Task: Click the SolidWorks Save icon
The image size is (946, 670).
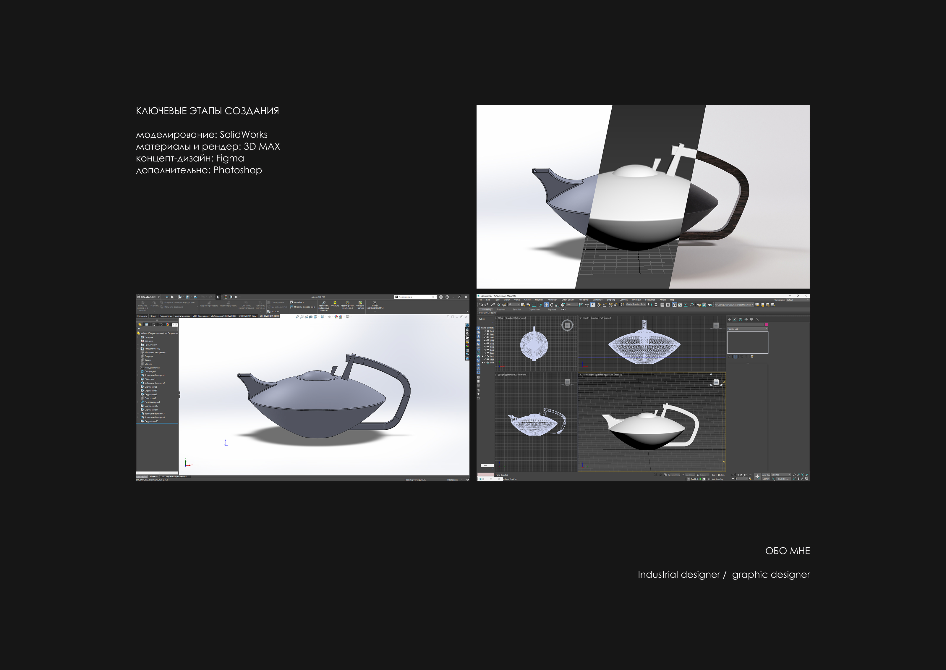Action: (188, 297)
